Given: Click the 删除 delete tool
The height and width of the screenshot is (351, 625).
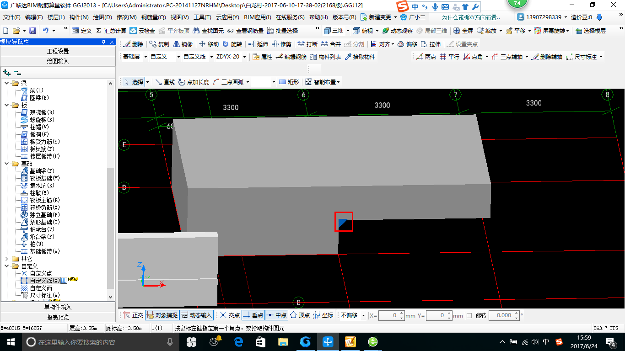Looking at the screenshot, I should (x=133, y=44).
